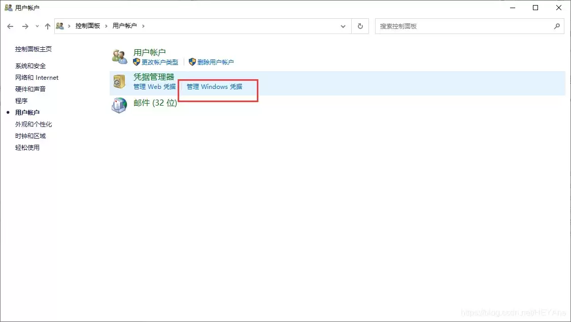Go up one level with the up arrow
571x322 pixels.
pyautogui.click(x=47, y=26)
